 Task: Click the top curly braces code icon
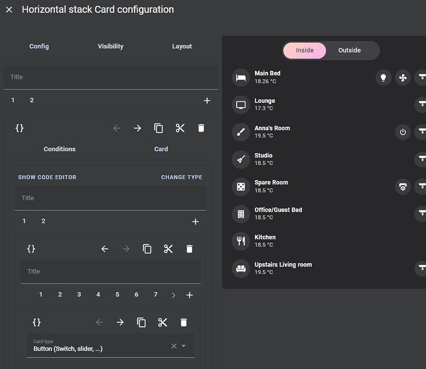pos(20,128)
